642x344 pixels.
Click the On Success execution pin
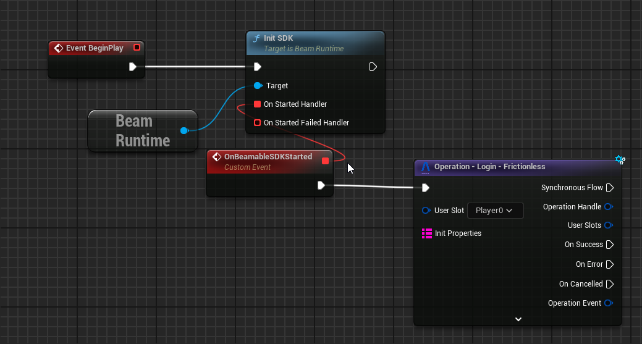(609, 245)
